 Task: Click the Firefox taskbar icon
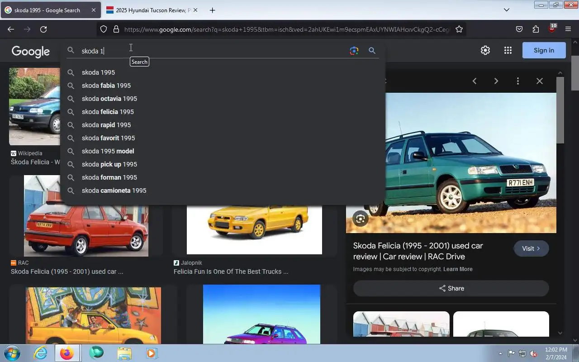pyautogui.click(x=67, y=353)
